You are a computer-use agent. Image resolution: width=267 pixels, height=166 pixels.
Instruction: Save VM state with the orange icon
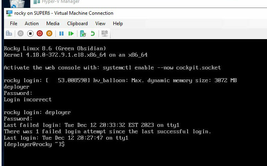(49, 34)
